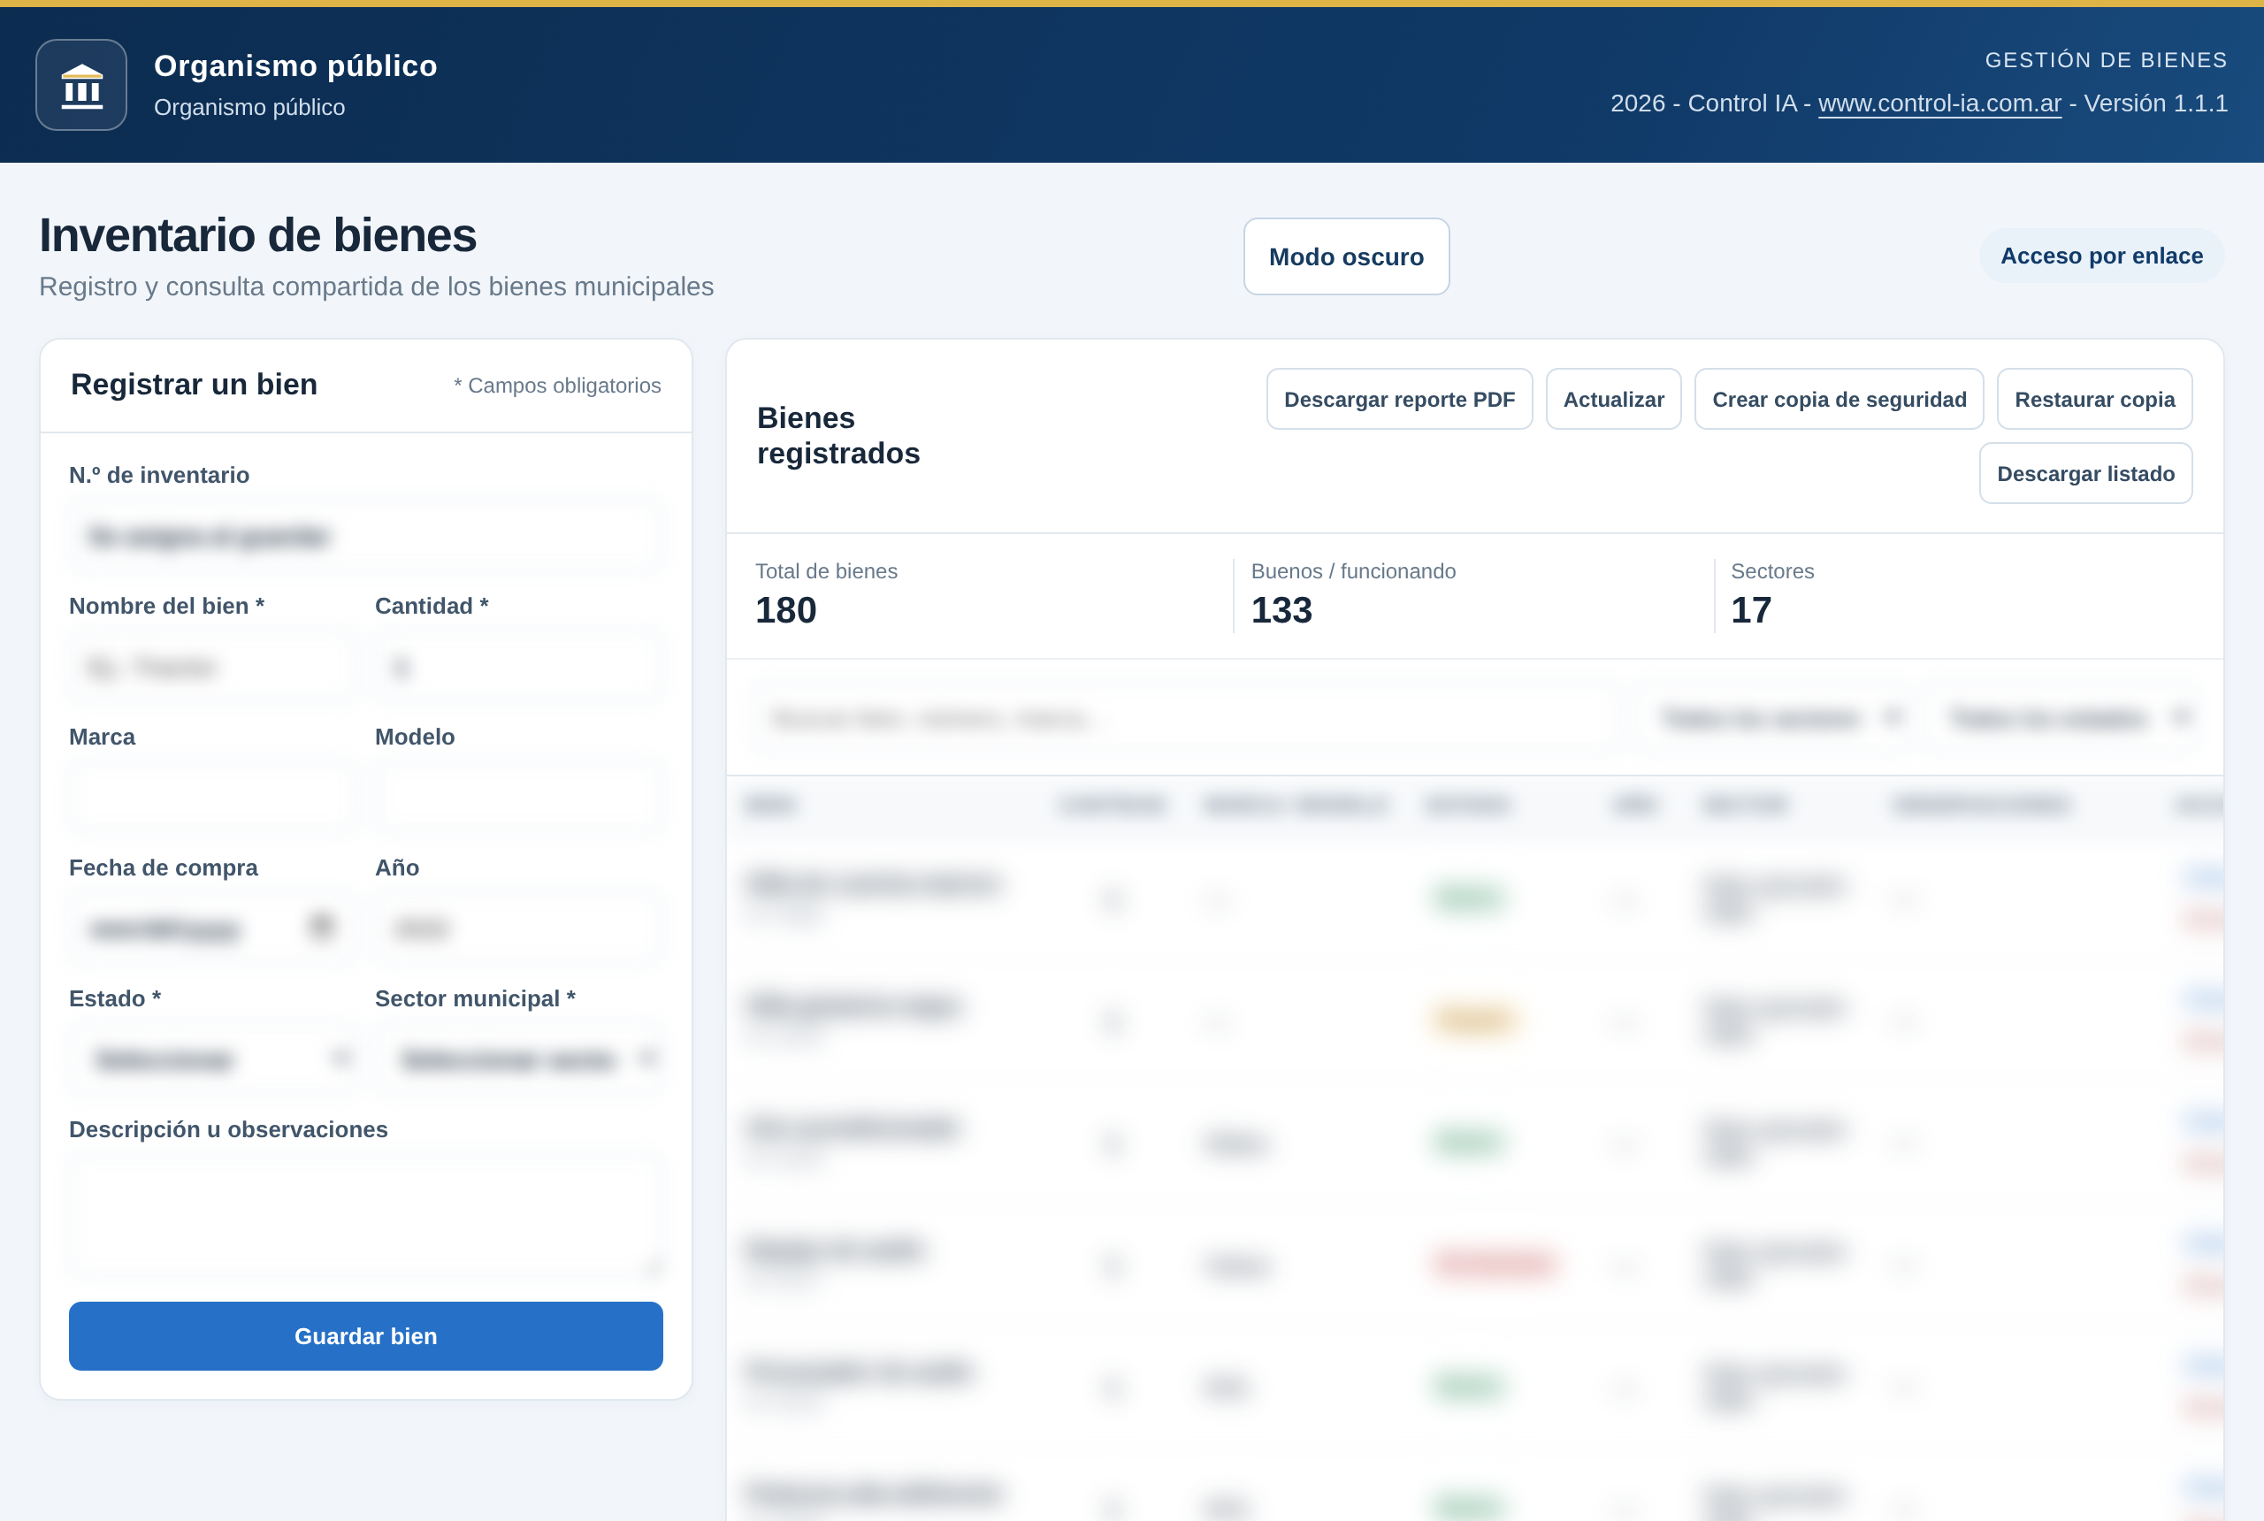Screen dimensions: 2264x1521
Task: Open the www.control-ia.com.ar link
Action: [1939, 103]
